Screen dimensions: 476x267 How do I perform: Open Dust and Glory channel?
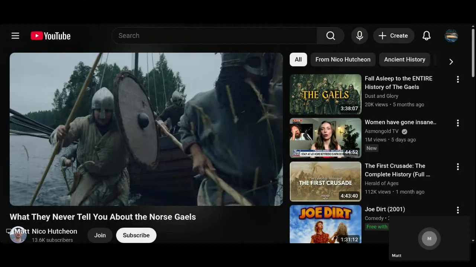coord(382,96)
